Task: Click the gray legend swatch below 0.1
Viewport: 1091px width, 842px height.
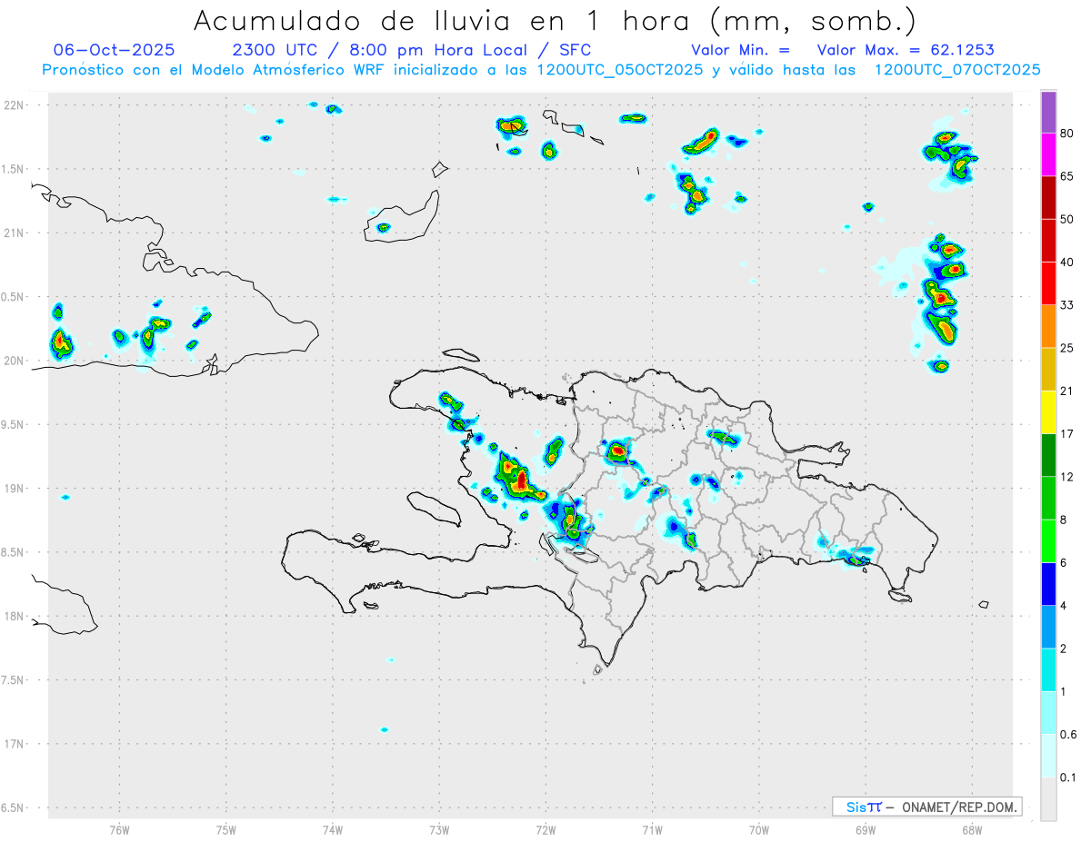Action: coord(1048,799)
